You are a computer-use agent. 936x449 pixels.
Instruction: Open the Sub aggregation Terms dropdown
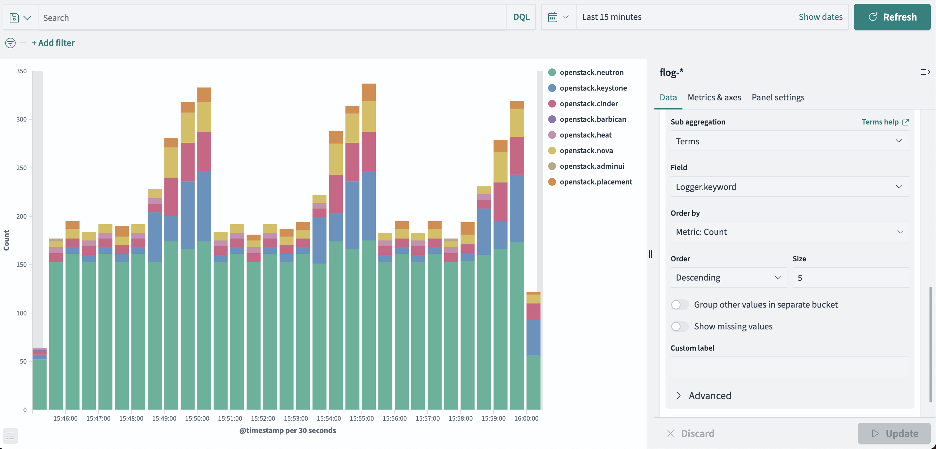(x=789, y=141)
